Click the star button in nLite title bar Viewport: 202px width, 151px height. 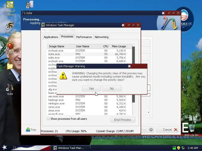pos(163,13)
